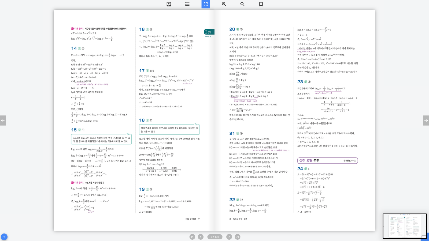Go to the first page
Viewport: 429px width, 241px height.
tap(192, 237)
